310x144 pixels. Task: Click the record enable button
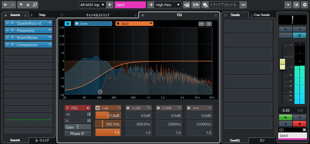click(300, 123)
